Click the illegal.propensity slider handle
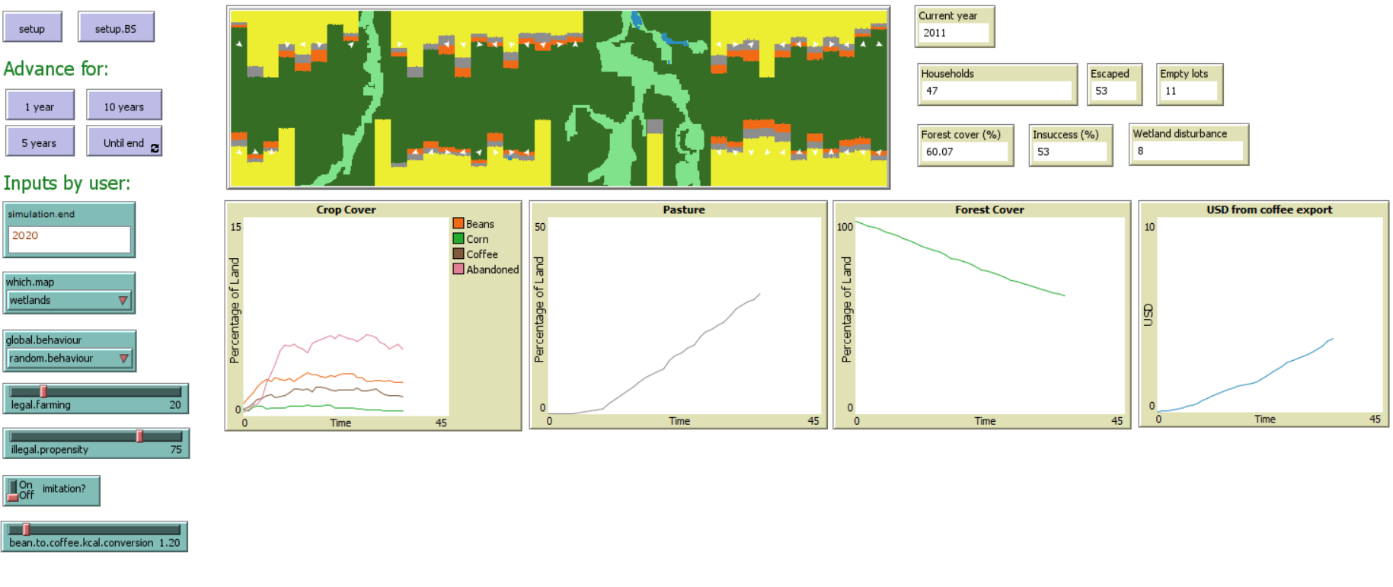Screen dimensions: 1393x587 139,436
